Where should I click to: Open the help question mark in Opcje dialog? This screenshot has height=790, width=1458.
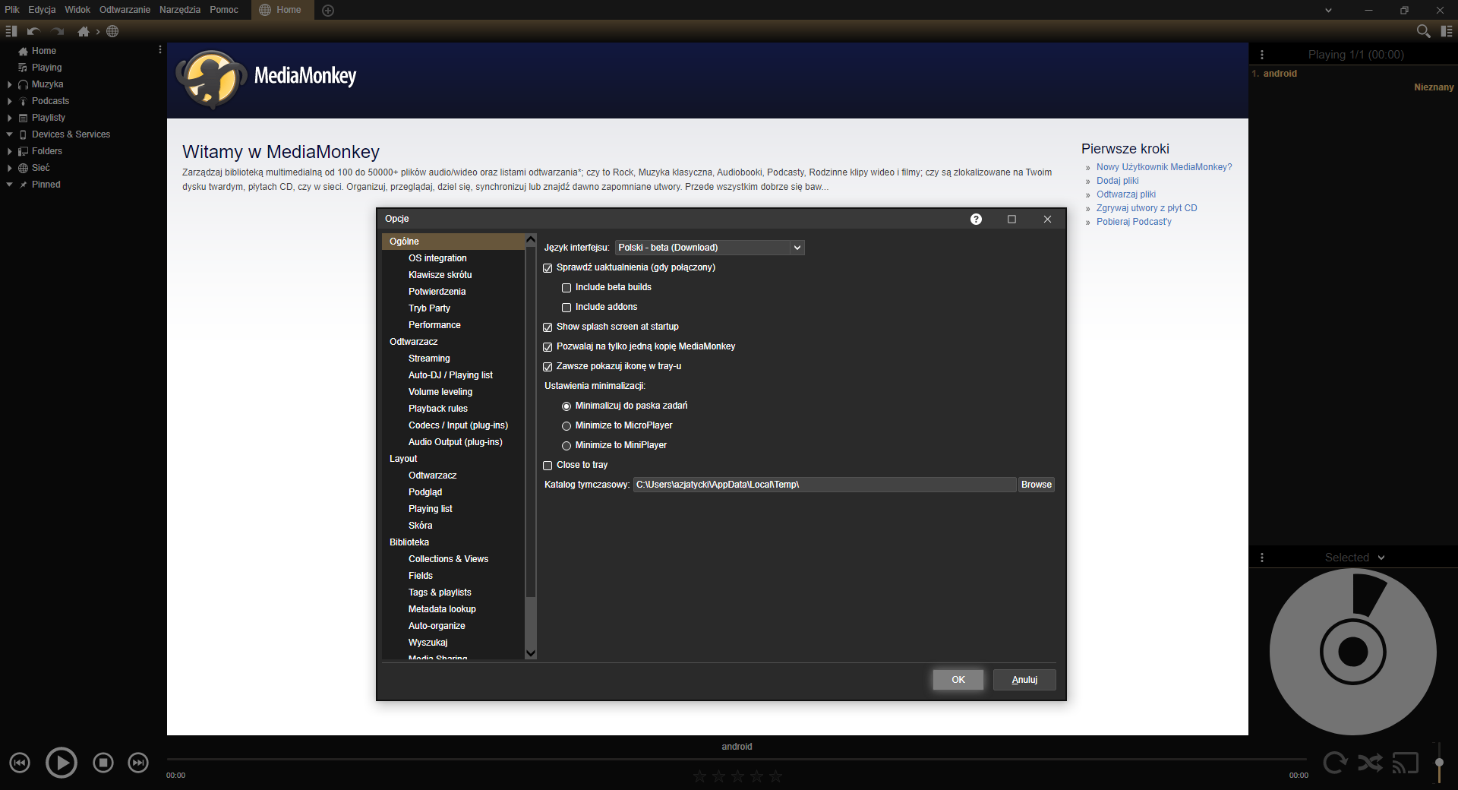(976, 219)
